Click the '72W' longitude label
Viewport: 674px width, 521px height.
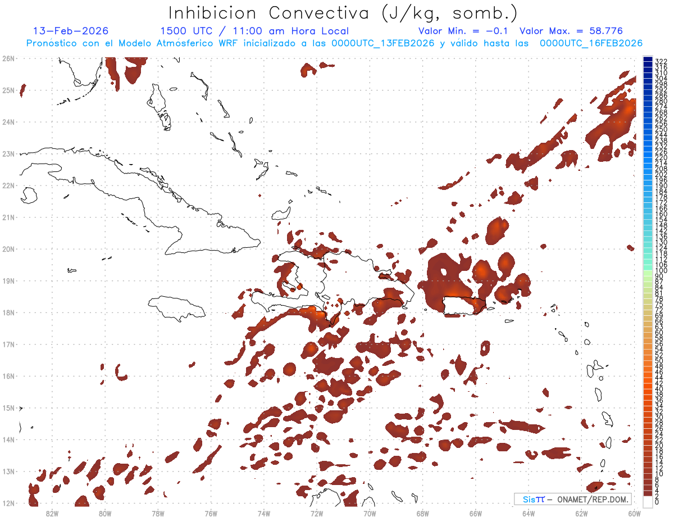tap(317, 513)
